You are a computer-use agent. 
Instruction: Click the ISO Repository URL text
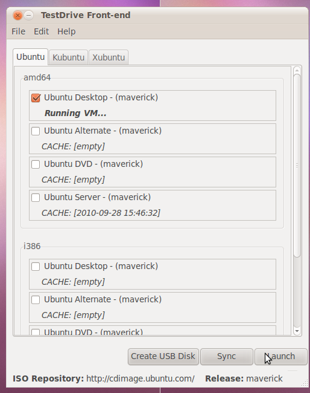[x=141, y=378]
